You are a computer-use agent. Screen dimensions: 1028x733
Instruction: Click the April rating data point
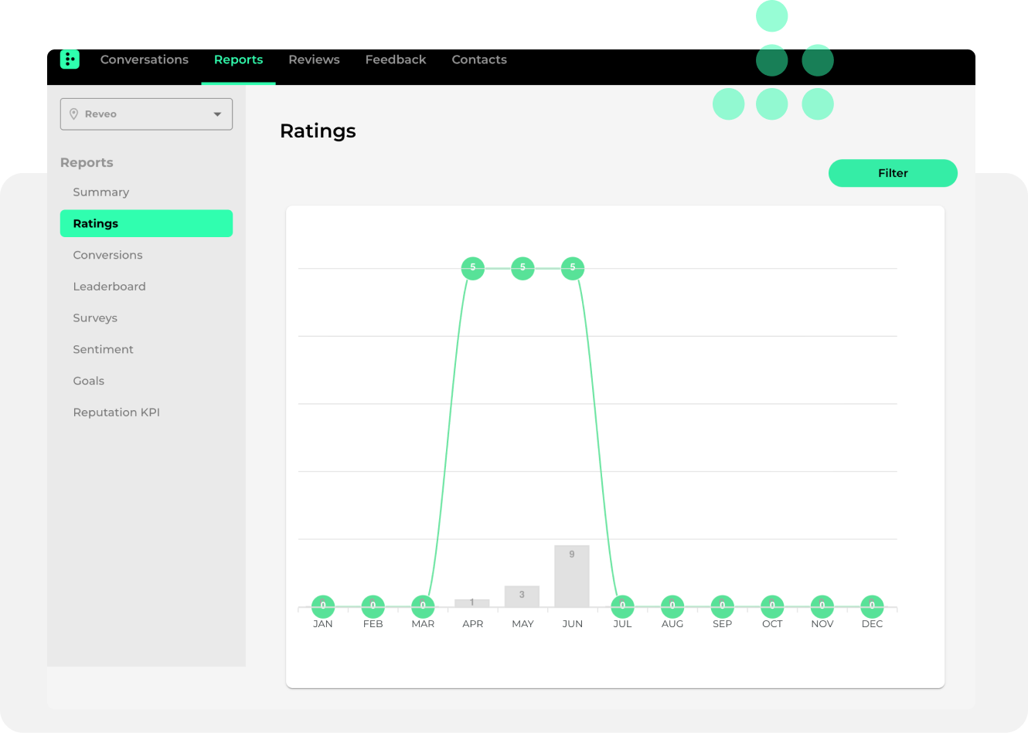[x=472, y=268]
